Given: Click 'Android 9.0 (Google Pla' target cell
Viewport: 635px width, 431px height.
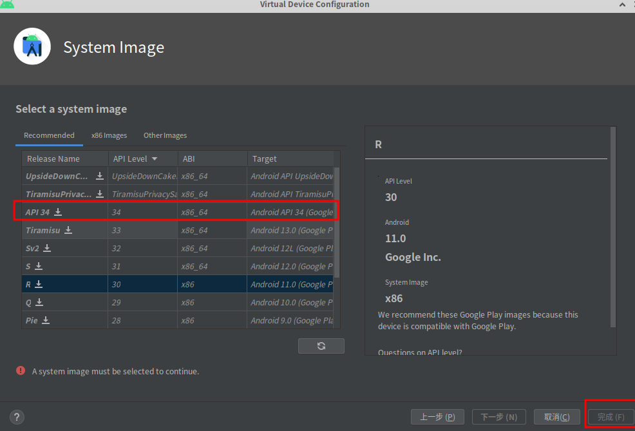Looking at the screenshot, I should (x=290, y=320).
